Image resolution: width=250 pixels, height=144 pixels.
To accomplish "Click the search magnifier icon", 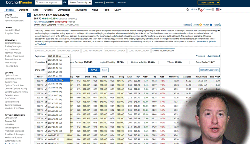I will (x=37, y=3).
